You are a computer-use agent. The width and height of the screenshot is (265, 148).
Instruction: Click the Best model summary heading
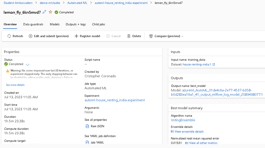coord(186,108)
